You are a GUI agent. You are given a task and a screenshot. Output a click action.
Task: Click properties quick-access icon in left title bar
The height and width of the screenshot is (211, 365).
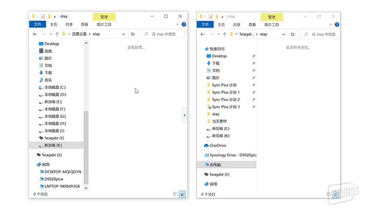tap(43, 17)
